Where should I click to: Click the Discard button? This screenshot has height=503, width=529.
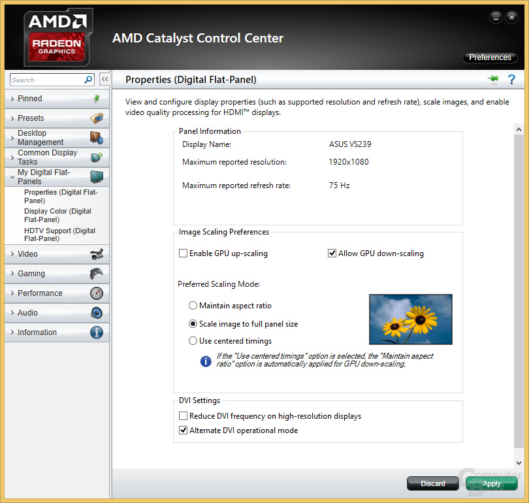click(x=432, y=483)
